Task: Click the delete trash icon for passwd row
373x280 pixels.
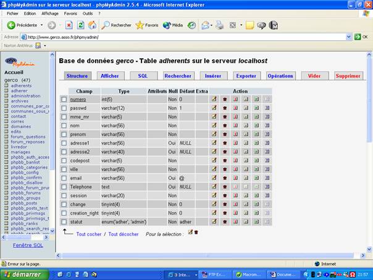Action: tap(225, 108)
